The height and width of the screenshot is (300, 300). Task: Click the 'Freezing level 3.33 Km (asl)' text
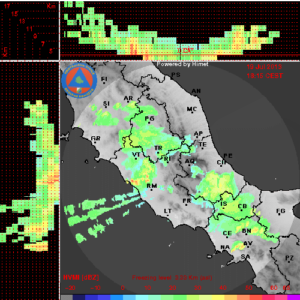point(172,278)
